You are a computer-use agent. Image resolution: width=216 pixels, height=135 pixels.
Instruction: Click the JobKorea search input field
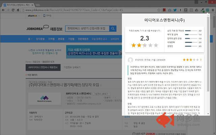87,28
